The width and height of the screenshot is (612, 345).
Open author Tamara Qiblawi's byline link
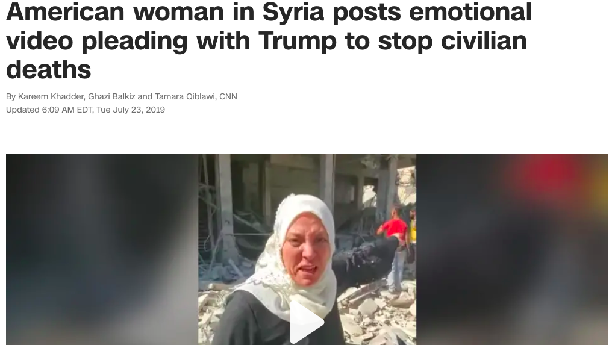click(x=184, y=96)
